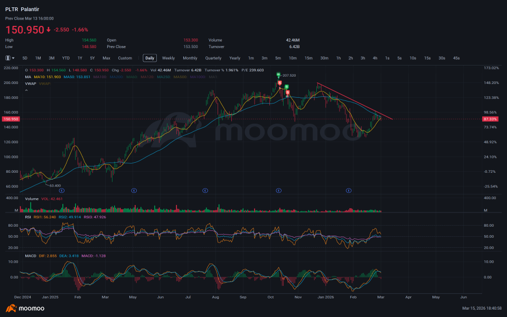Select the YTD range
This screenshot has height=317, width=507.
tap(66, 58)
